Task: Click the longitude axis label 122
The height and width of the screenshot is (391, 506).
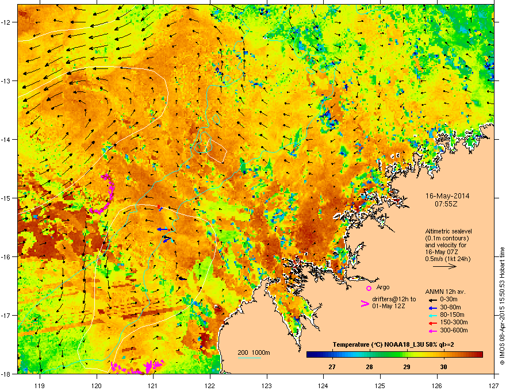Action: tap(210, 385)
